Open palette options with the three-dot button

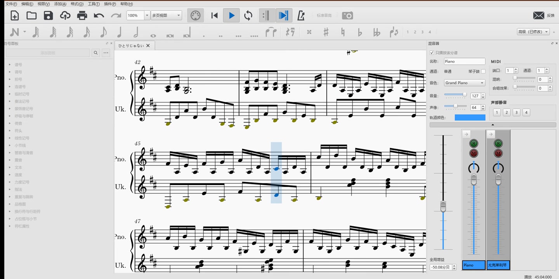[x=106, y=53]
